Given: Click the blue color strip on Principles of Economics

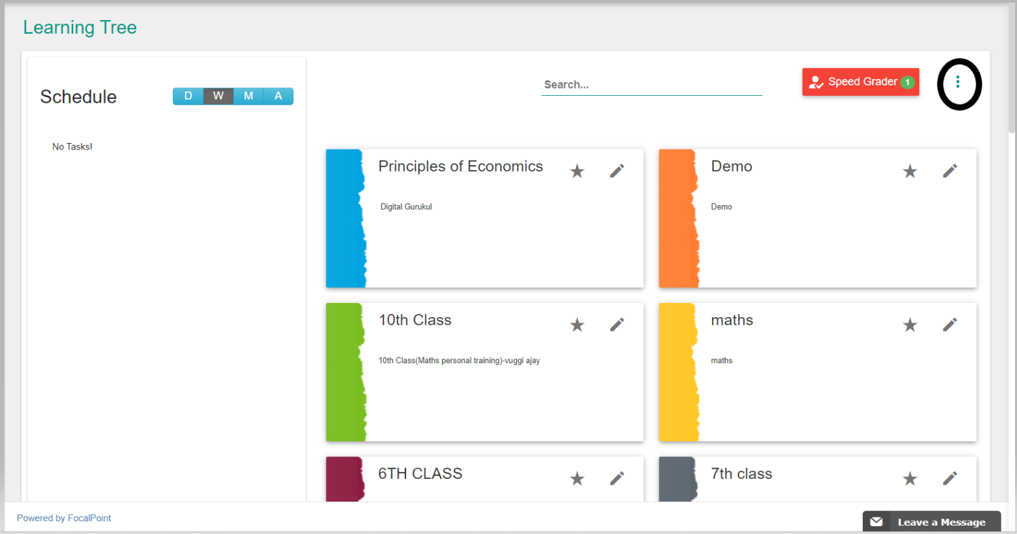Looking at the screenshot, I should 345,218.
